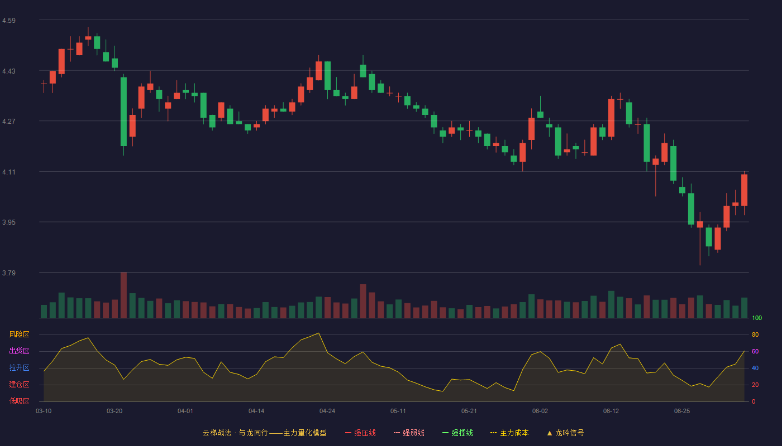The width and height of the screenshot is (782, 446).
Task: Click the 3.95 price axis label
Action: pyautogui.click(x=9, y=222)
